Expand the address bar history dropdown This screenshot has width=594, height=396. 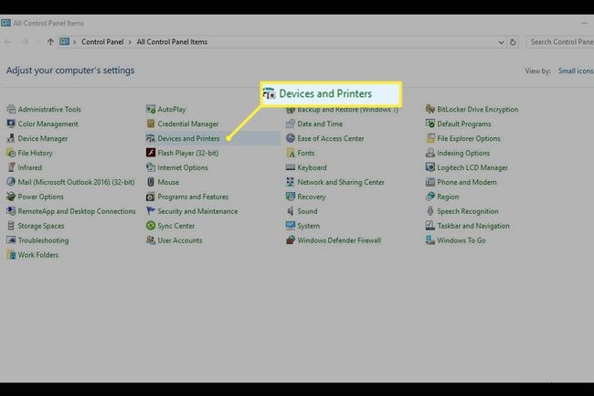click(x=501, y=42)
